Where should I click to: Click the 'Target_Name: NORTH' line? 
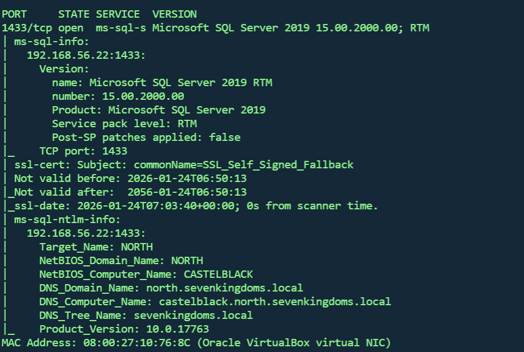(96, 247)
